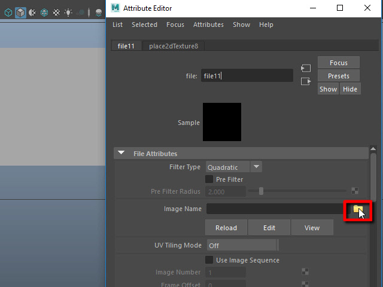
Task: Open the Attributes menu
Action: pos(208,25)
